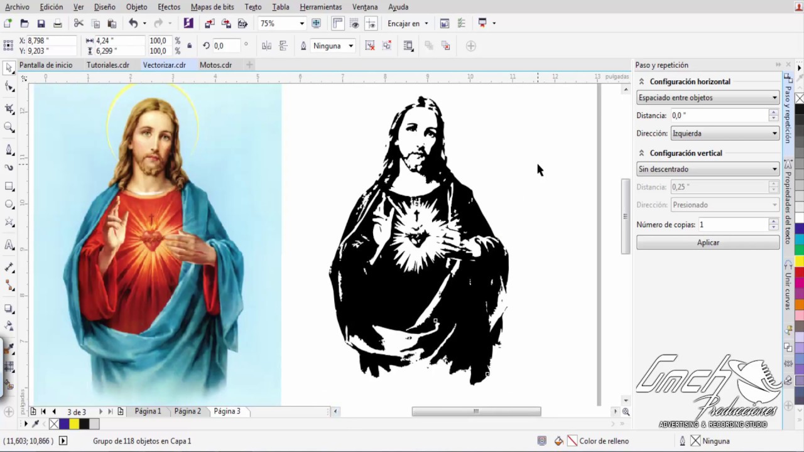
Task: Select the Parallel Dimension tool
Action: tap(9, 267)
